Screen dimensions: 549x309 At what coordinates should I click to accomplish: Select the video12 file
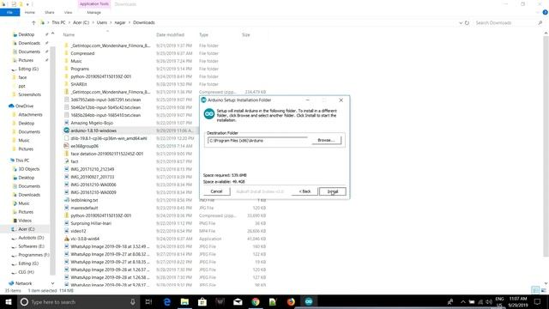click(78, 231)
